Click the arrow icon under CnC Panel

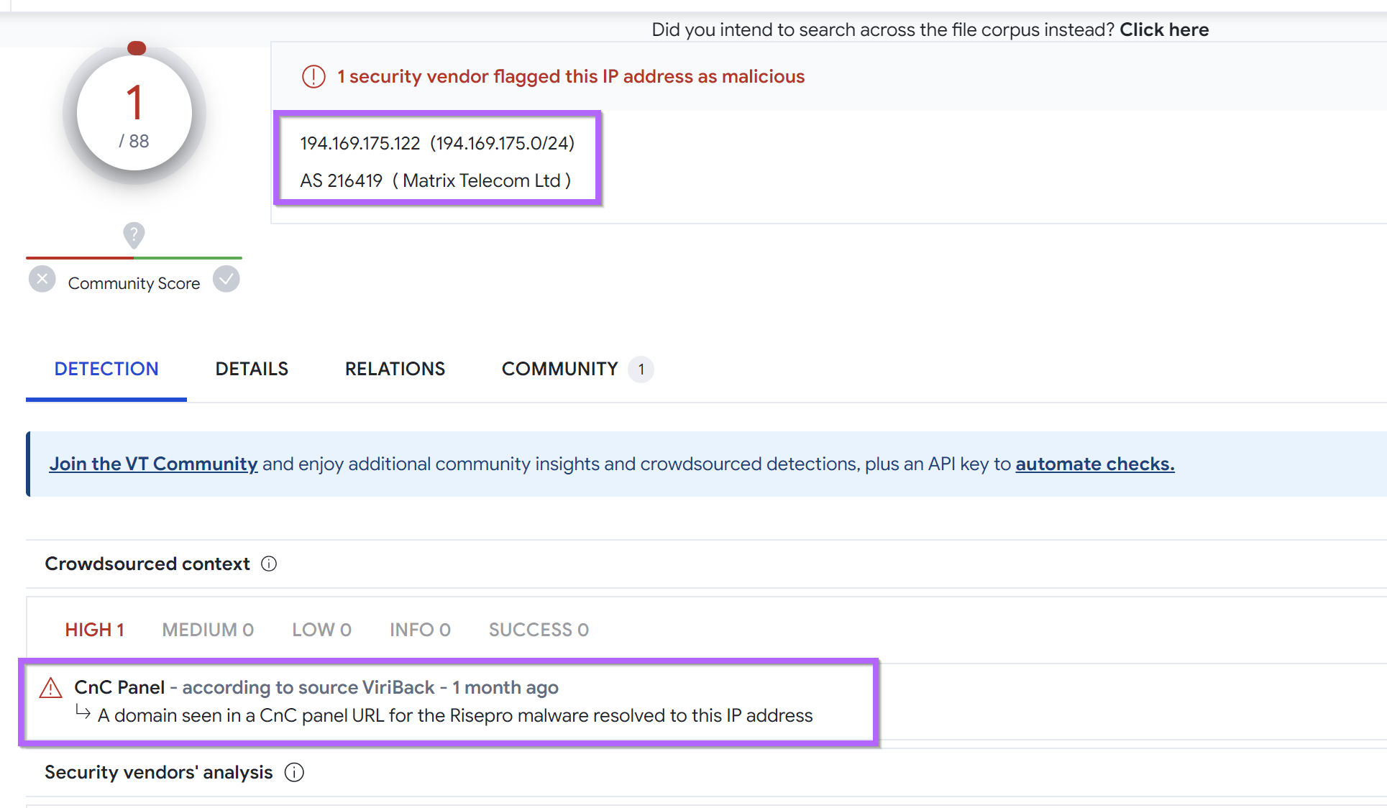point(83,712)
